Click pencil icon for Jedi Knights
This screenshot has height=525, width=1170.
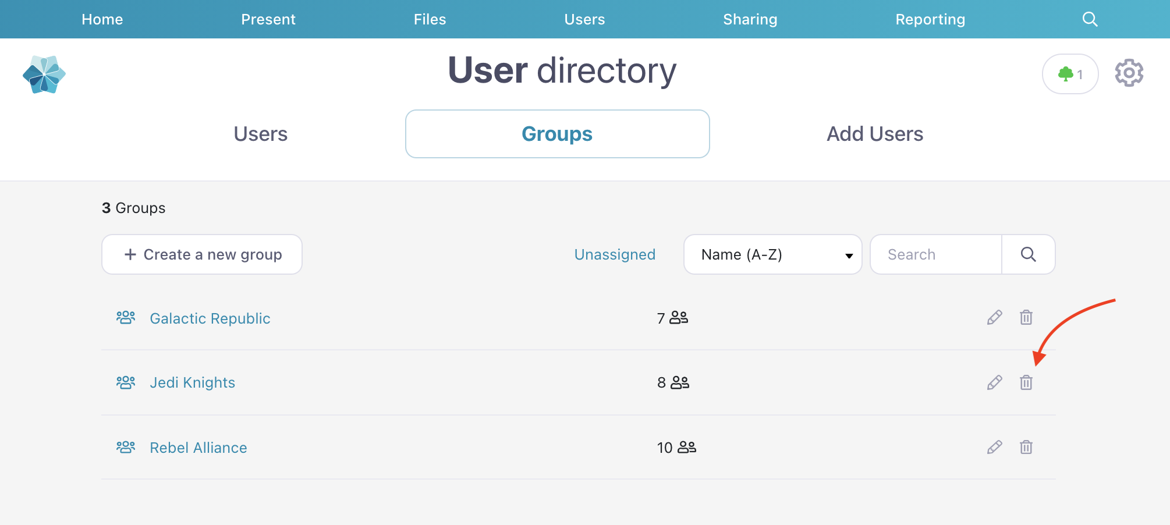[x=994, y=382]
